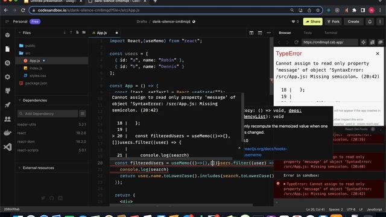Open the Docker whale icon in sidebar
This screenshot has height=217, width=386.
coord(7,133)
